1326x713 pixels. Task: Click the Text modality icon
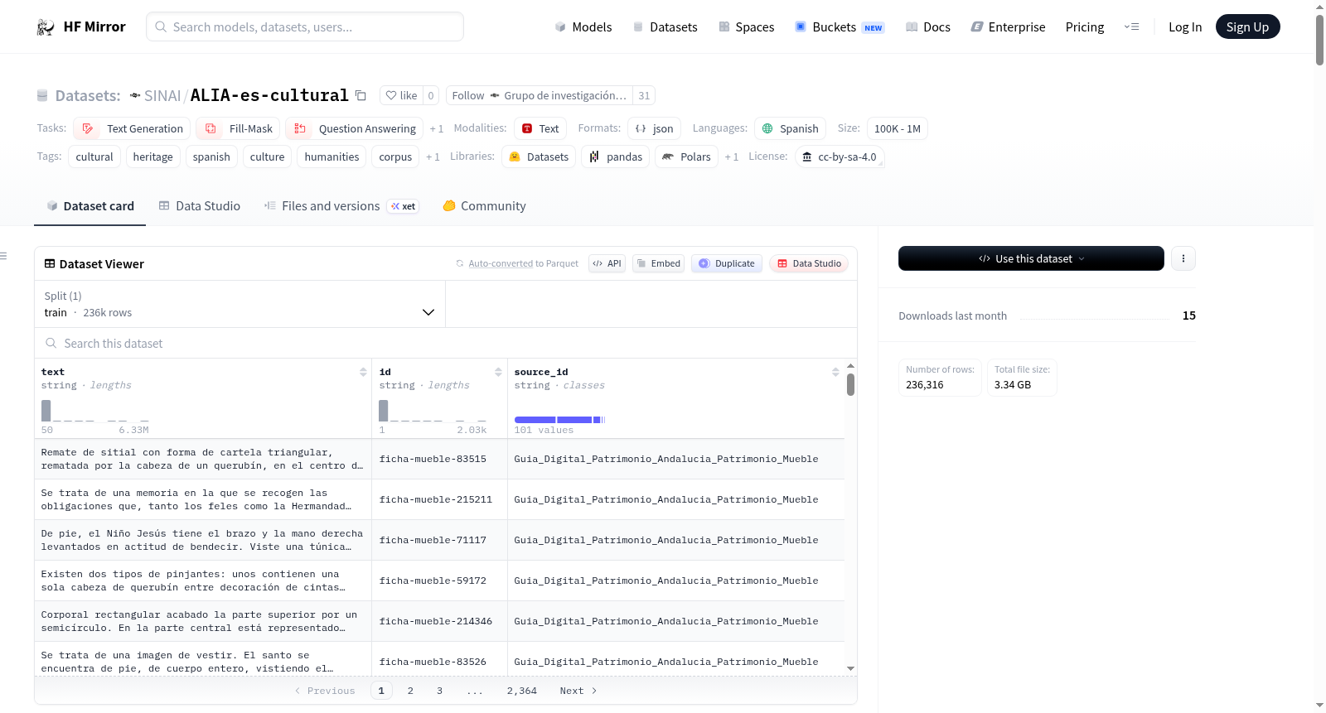point(527,128)
